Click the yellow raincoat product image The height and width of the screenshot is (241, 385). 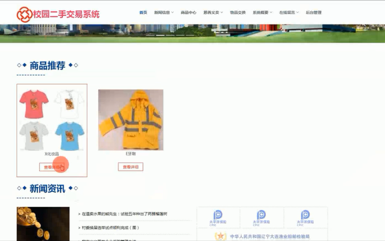click(131, 120)
